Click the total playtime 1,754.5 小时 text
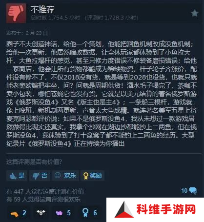The width and height of the screenshot is (204, 222). [x=56, y=18]
